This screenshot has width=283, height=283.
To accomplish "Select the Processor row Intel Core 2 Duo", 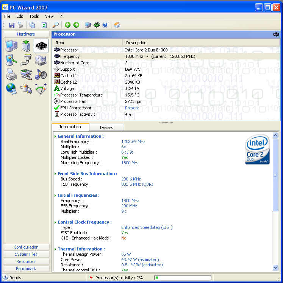I will (x=166, y=50).
